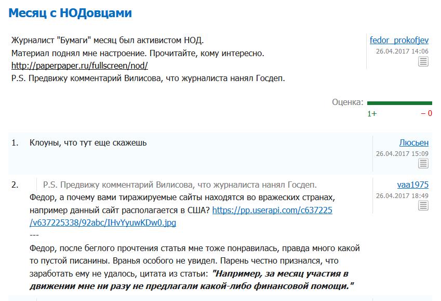Click the comment timestamp 26.04.2017 15:09
The width and height of the screenshot is (441, 301).
(402, 154)
